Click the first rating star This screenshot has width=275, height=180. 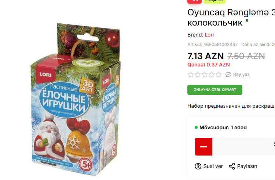pyautogui.click(x=191, y=74)
